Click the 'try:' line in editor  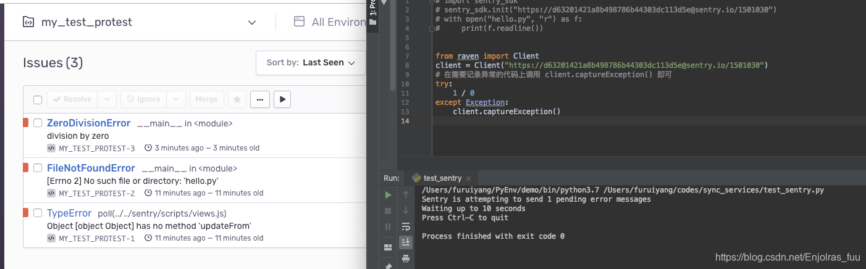(x=444, y=83)
